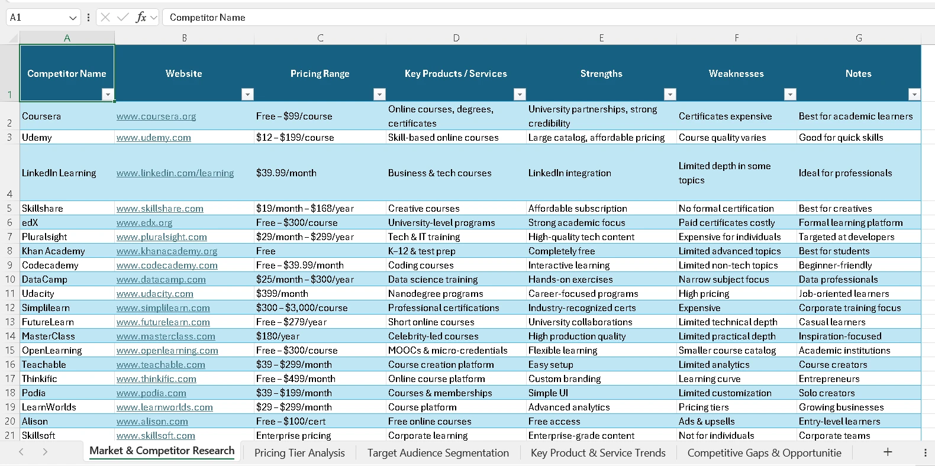Switch to Pricing Tier Analysis sheet
The width and height of the screenshot is (935, 466).
coord(299,452)
